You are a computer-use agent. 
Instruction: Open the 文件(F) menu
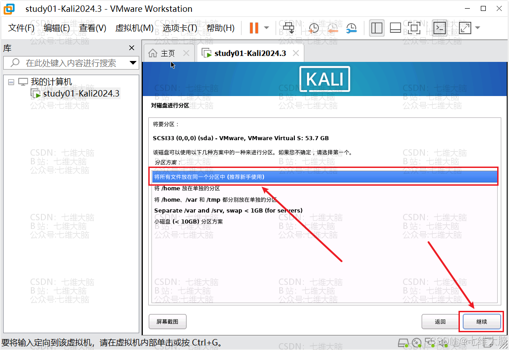pos(21,28)
